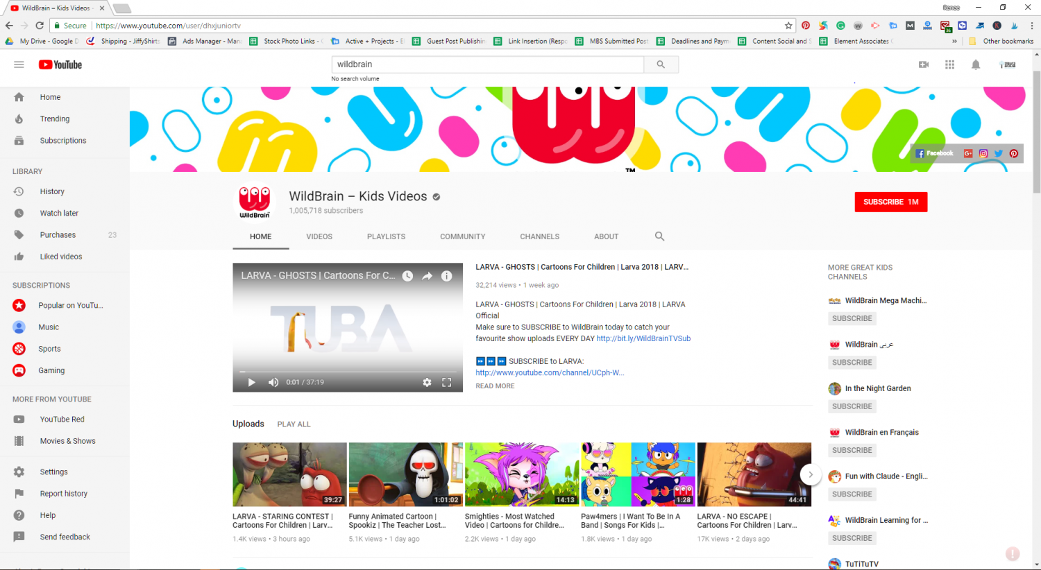
Task: Mute the video with speaker icon
Action: 273,382
